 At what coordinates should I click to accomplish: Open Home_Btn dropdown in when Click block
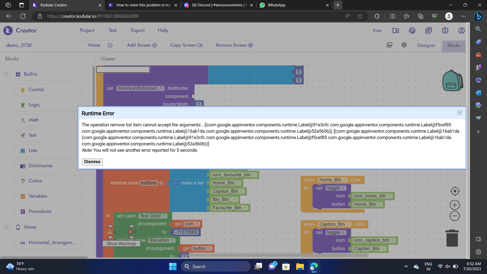pos(344,180)
